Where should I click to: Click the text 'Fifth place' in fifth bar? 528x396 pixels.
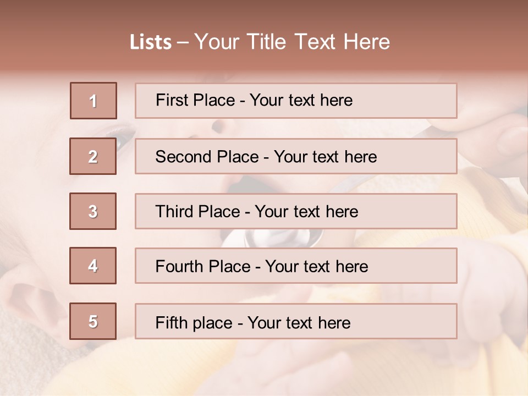pos(194,323)
